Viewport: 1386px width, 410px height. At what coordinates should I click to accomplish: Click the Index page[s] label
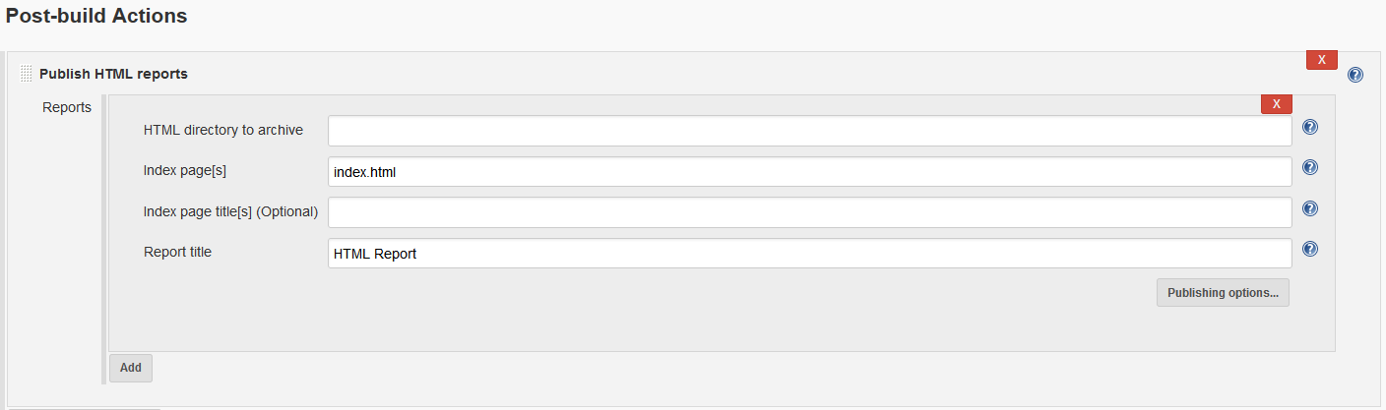click(x=185, y=170)
